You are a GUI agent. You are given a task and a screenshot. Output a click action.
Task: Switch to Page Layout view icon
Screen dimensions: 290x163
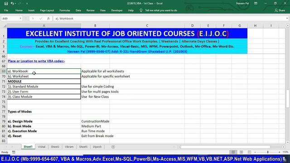pos(241,152)
